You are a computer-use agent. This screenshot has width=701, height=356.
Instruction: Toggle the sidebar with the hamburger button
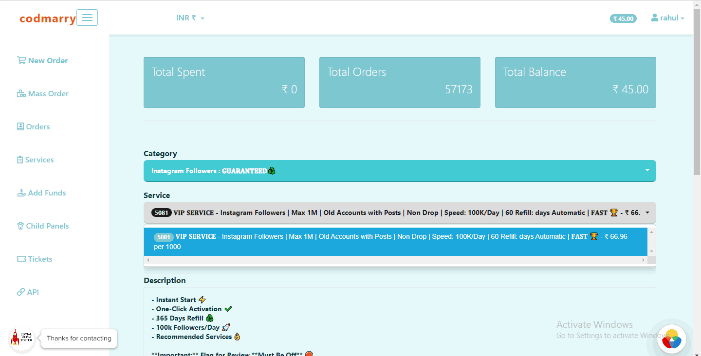pos(87,18)
